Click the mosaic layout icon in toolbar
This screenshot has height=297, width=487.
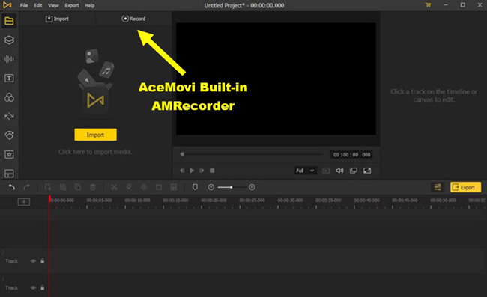click(174, 187)
